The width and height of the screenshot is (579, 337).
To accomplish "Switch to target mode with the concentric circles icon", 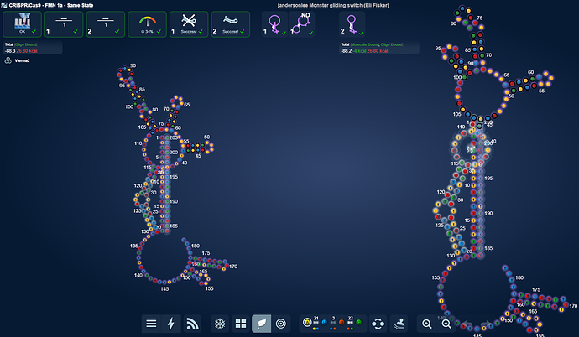I will pos(281,324).
